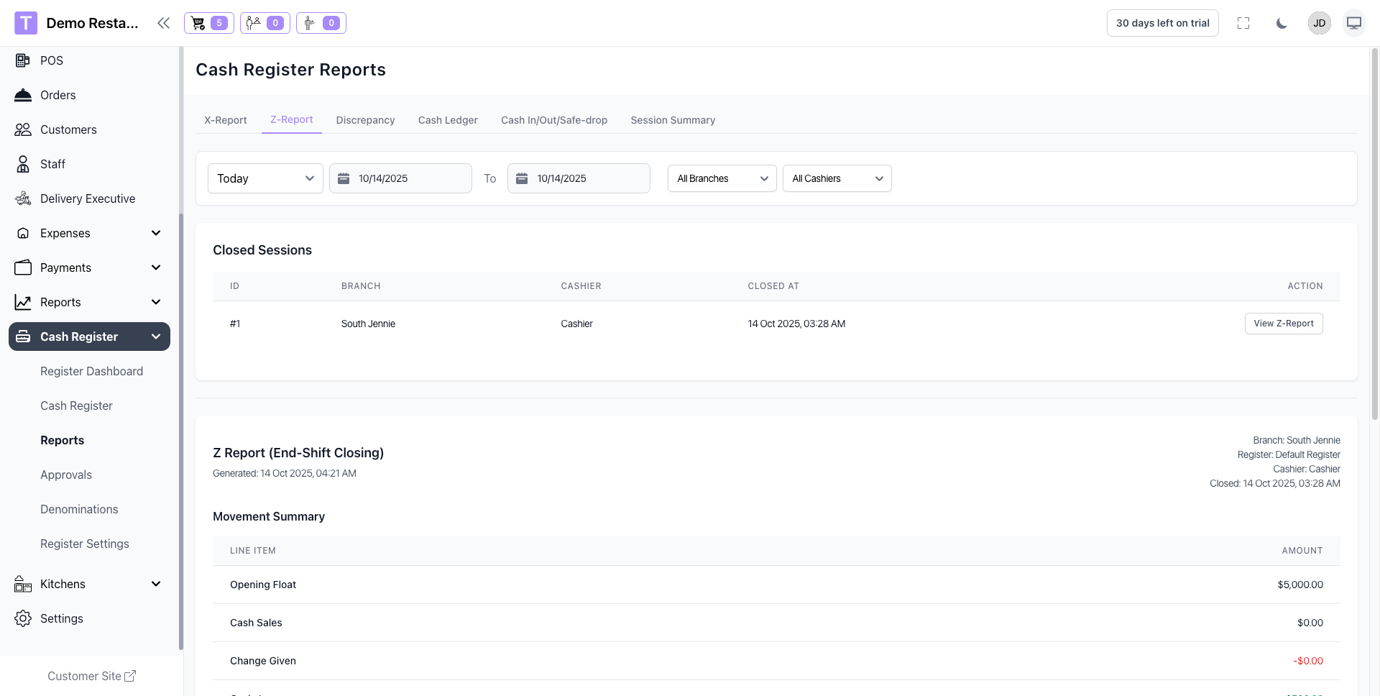Image resolution: width=1380 pixels, height=696 pixels.
Task: Click calendar icon in end date field
Action: coord(522,178)
